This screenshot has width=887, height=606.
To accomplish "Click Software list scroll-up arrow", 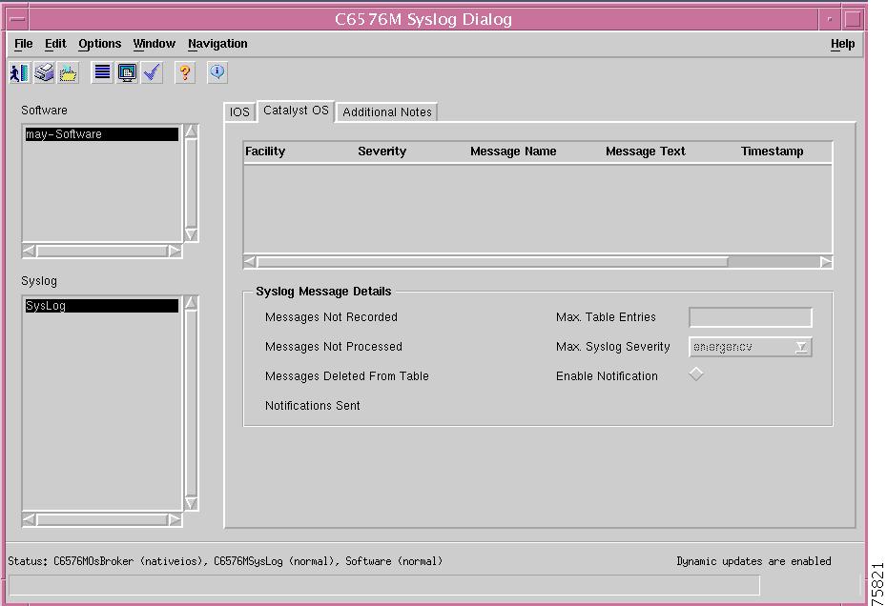I will tap(191, 131).
